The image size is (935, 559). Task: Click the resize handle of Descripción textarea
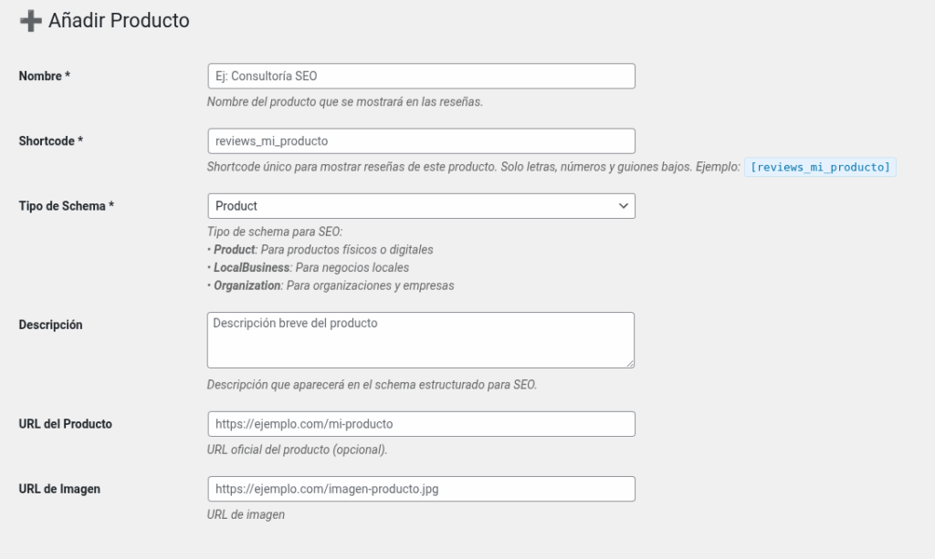coord(629,362)
